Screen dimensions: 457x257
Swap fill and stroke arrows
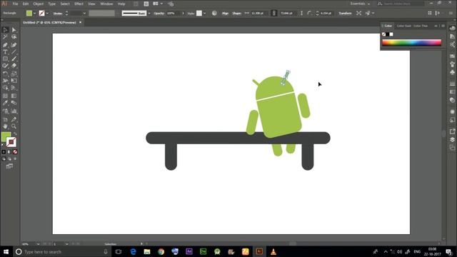tap(15, 133)
